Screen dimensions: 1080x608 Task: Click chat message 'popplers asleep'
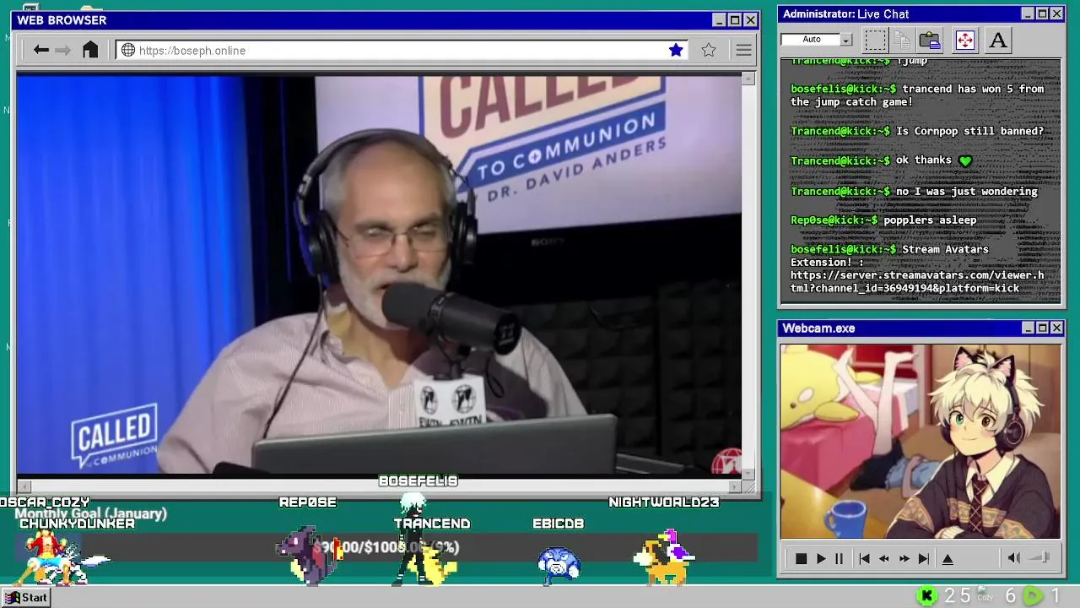pyautogui.click(x=930, y=220)
